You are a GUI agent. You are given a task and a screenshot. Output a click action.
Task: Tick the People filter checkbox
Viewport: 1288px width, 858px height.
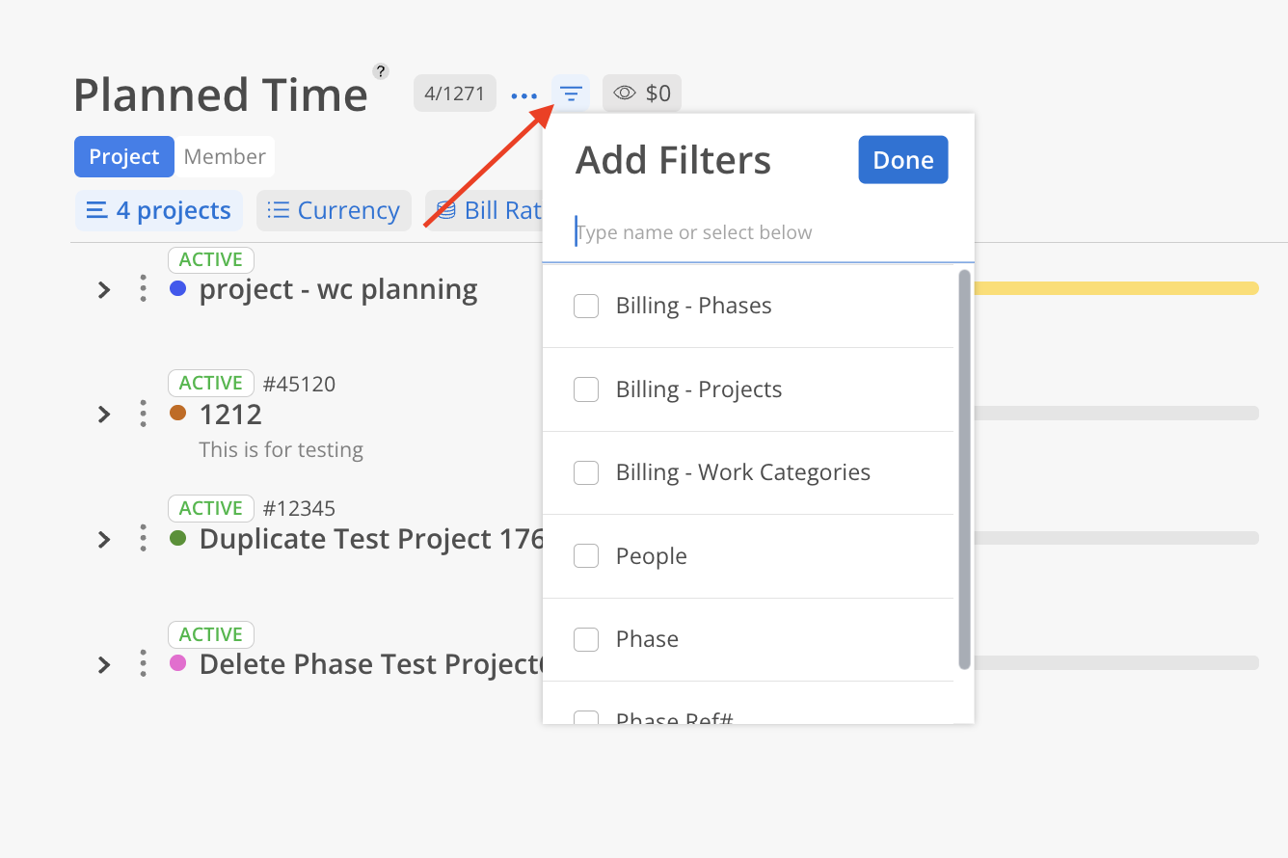point(586,556)
